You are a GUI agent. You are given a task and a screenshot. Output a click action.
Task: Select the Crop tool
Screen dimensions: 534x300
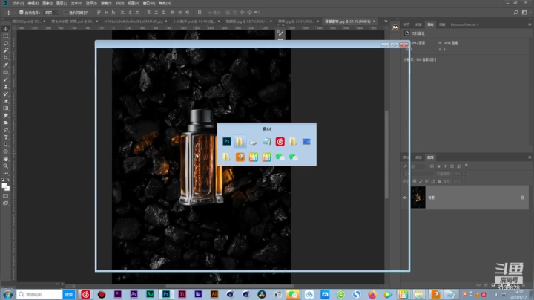(x=6, y=58)
